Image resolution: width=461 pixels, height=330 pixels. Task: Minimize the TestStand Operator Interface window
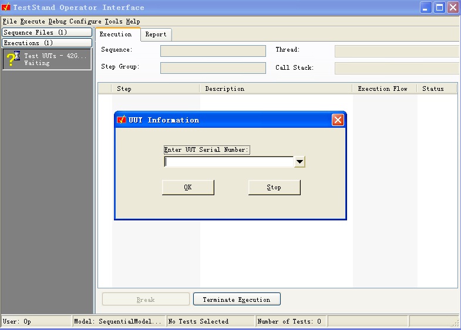tap(426, 8)
